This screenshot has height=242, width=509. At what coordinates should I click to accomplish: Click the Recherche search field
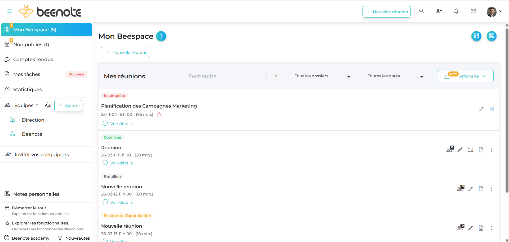[226, 76]
